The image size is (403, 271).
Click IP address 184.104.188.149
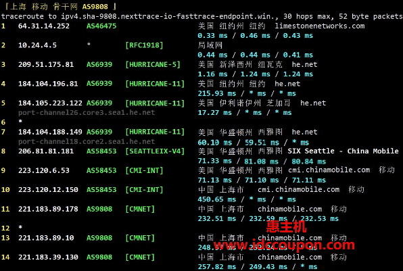(x=50, y=132)
